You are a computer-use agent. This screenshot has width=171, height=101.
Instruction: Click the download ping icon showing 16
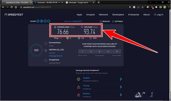point(79,38)
